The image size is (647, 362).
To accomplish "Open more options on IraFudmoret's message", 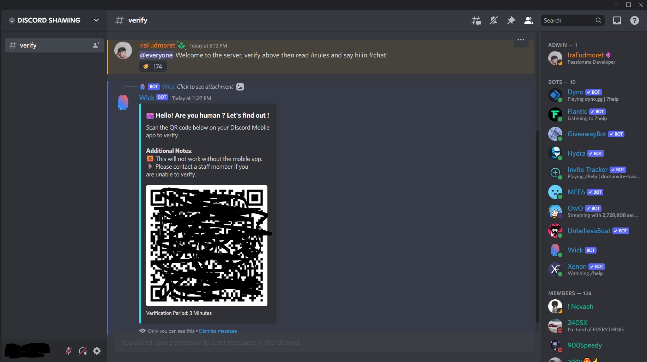I will point(520,39).
